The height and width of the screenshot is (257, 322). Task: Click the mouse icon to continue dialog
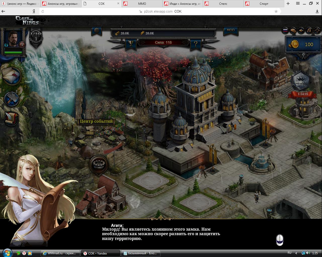(280, 240)
